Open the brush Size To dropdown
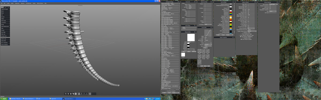This screenshot has width=321, height=100. 208,46
